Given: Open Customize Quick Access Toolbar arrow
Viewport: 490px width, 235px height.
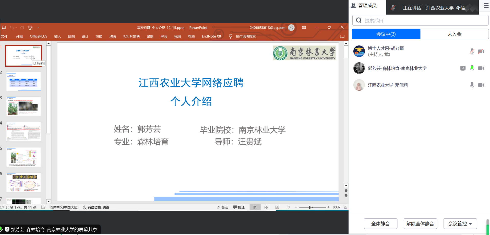Looking at the screenshot, I should [x=38, y=28].
